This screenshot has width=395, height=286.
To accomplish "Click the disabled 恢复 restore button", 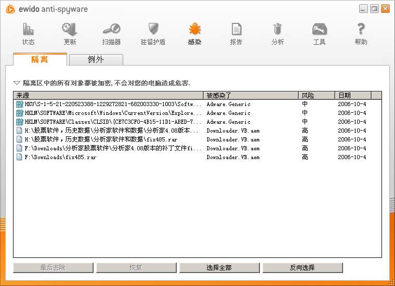I will 136,268.
